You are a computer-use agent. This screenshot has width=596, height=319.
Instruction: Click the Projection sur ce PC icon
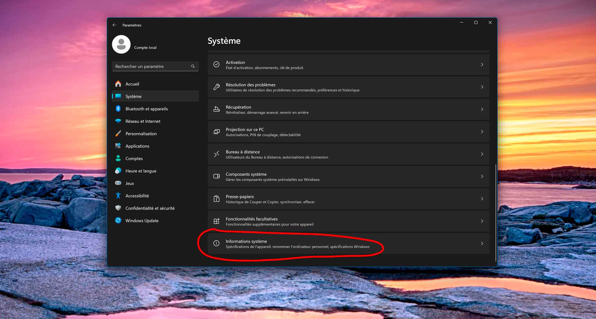[x=216, y=132]
